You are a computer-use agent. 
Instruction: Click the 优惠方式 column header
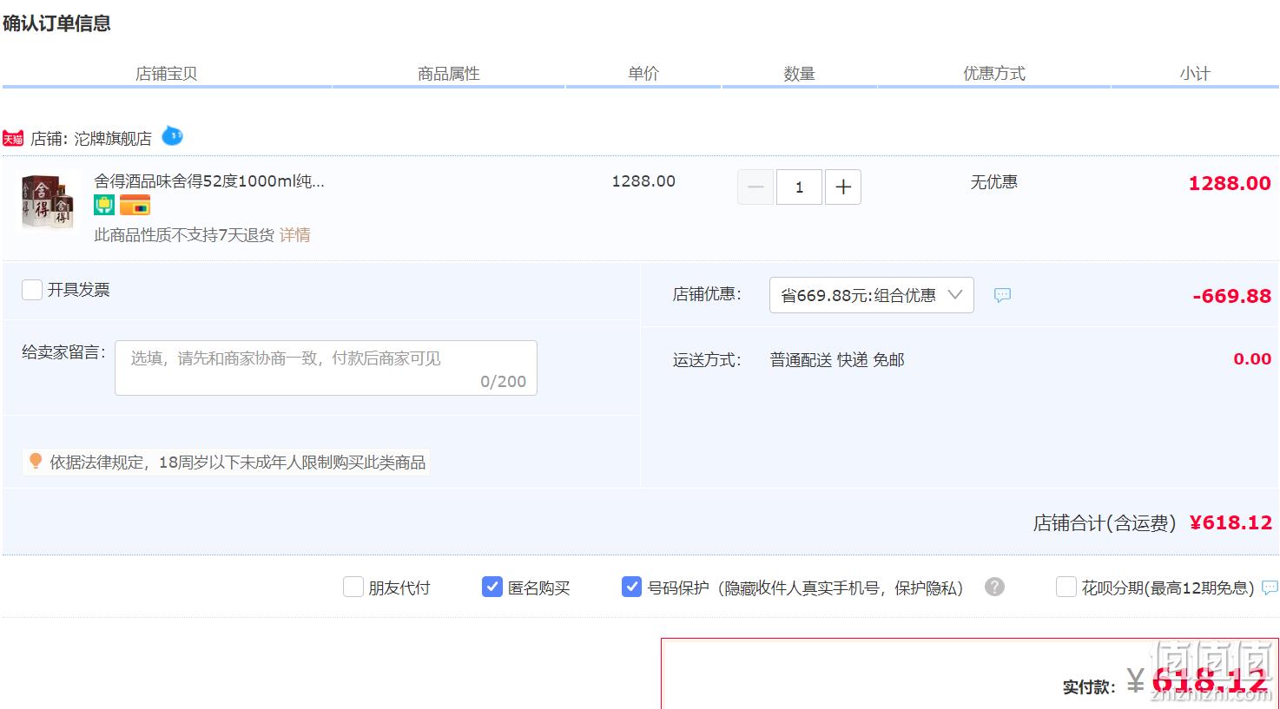pyautogui.click(x=994, y=74)
